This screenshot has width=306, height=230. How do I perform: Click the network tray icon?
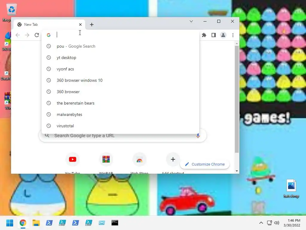tap(270, 223)
